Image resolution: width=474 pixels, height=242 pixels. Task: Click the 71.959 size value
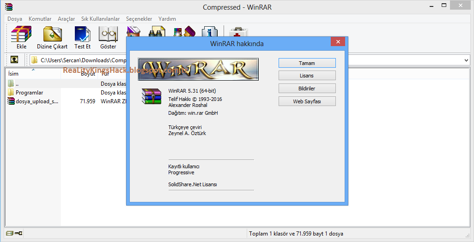click(88, 101)
